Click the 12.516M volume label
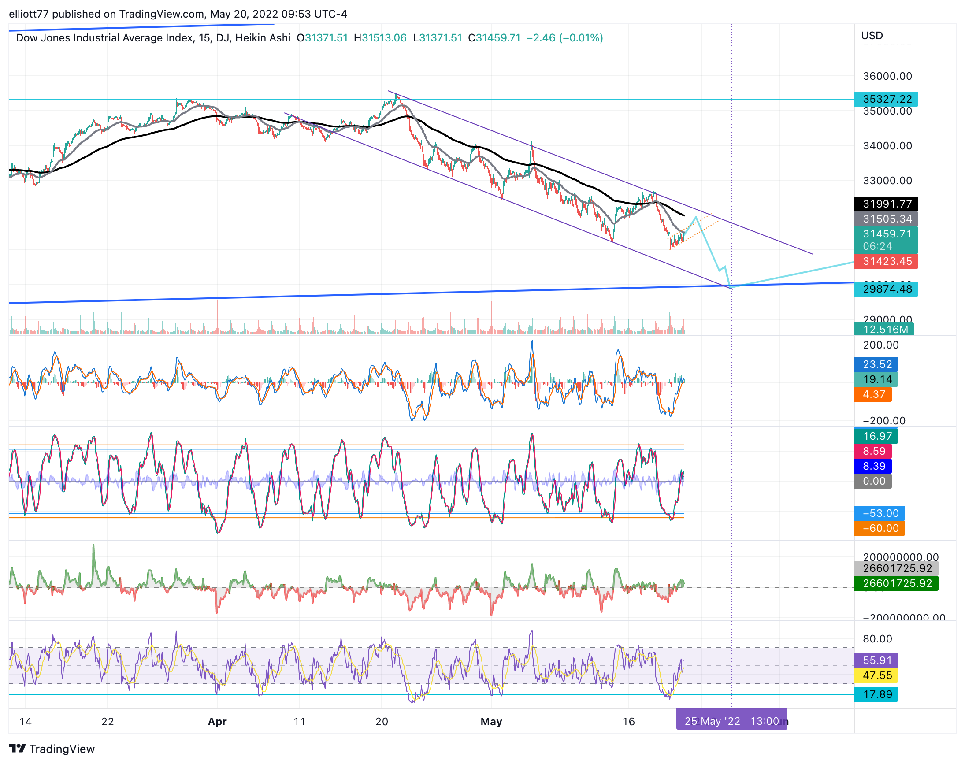Image resolution: width=965 pixels, height=764 pixels. pyautogui.click(x=883, y=329)
